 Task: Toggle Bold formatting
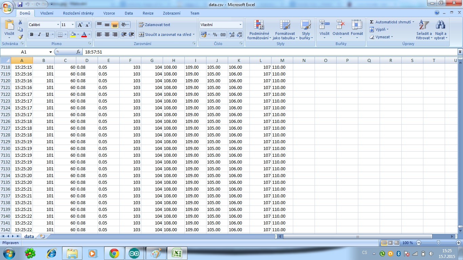[32, 35]
